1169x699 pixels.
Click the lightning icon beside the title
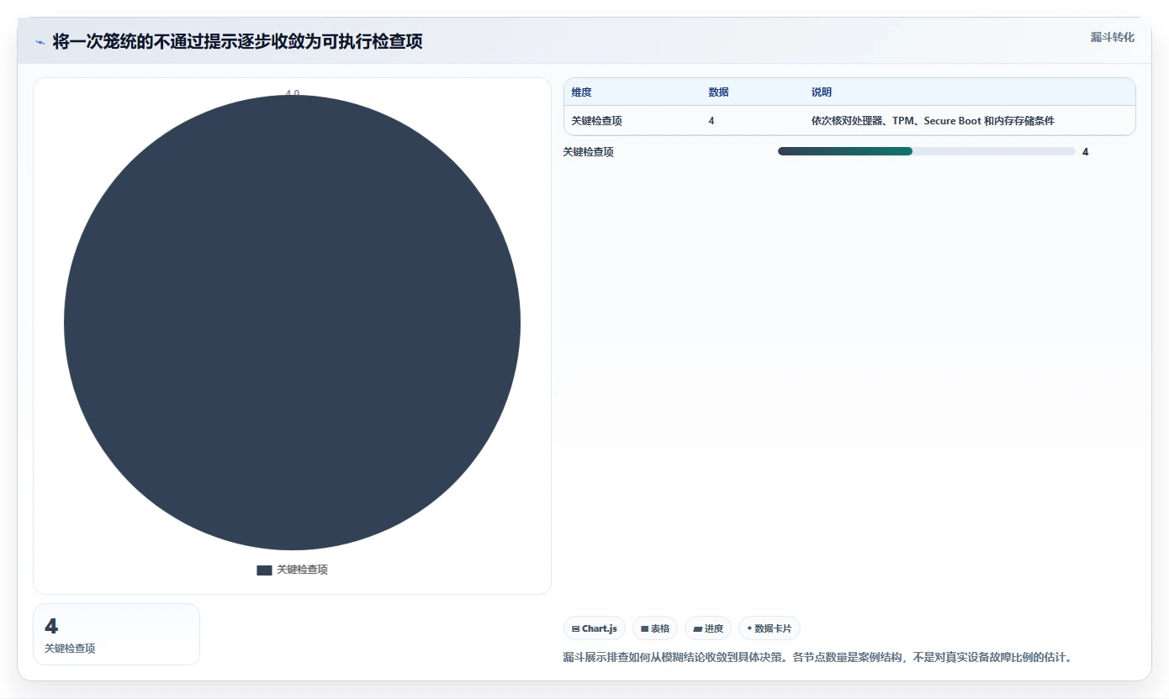tap(40, 42)
